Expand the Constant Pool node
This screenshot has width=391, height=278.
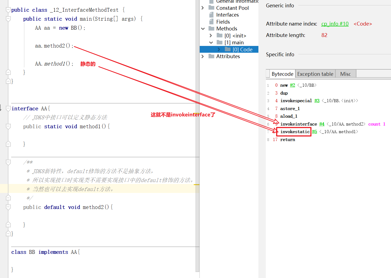coord(203,8)
